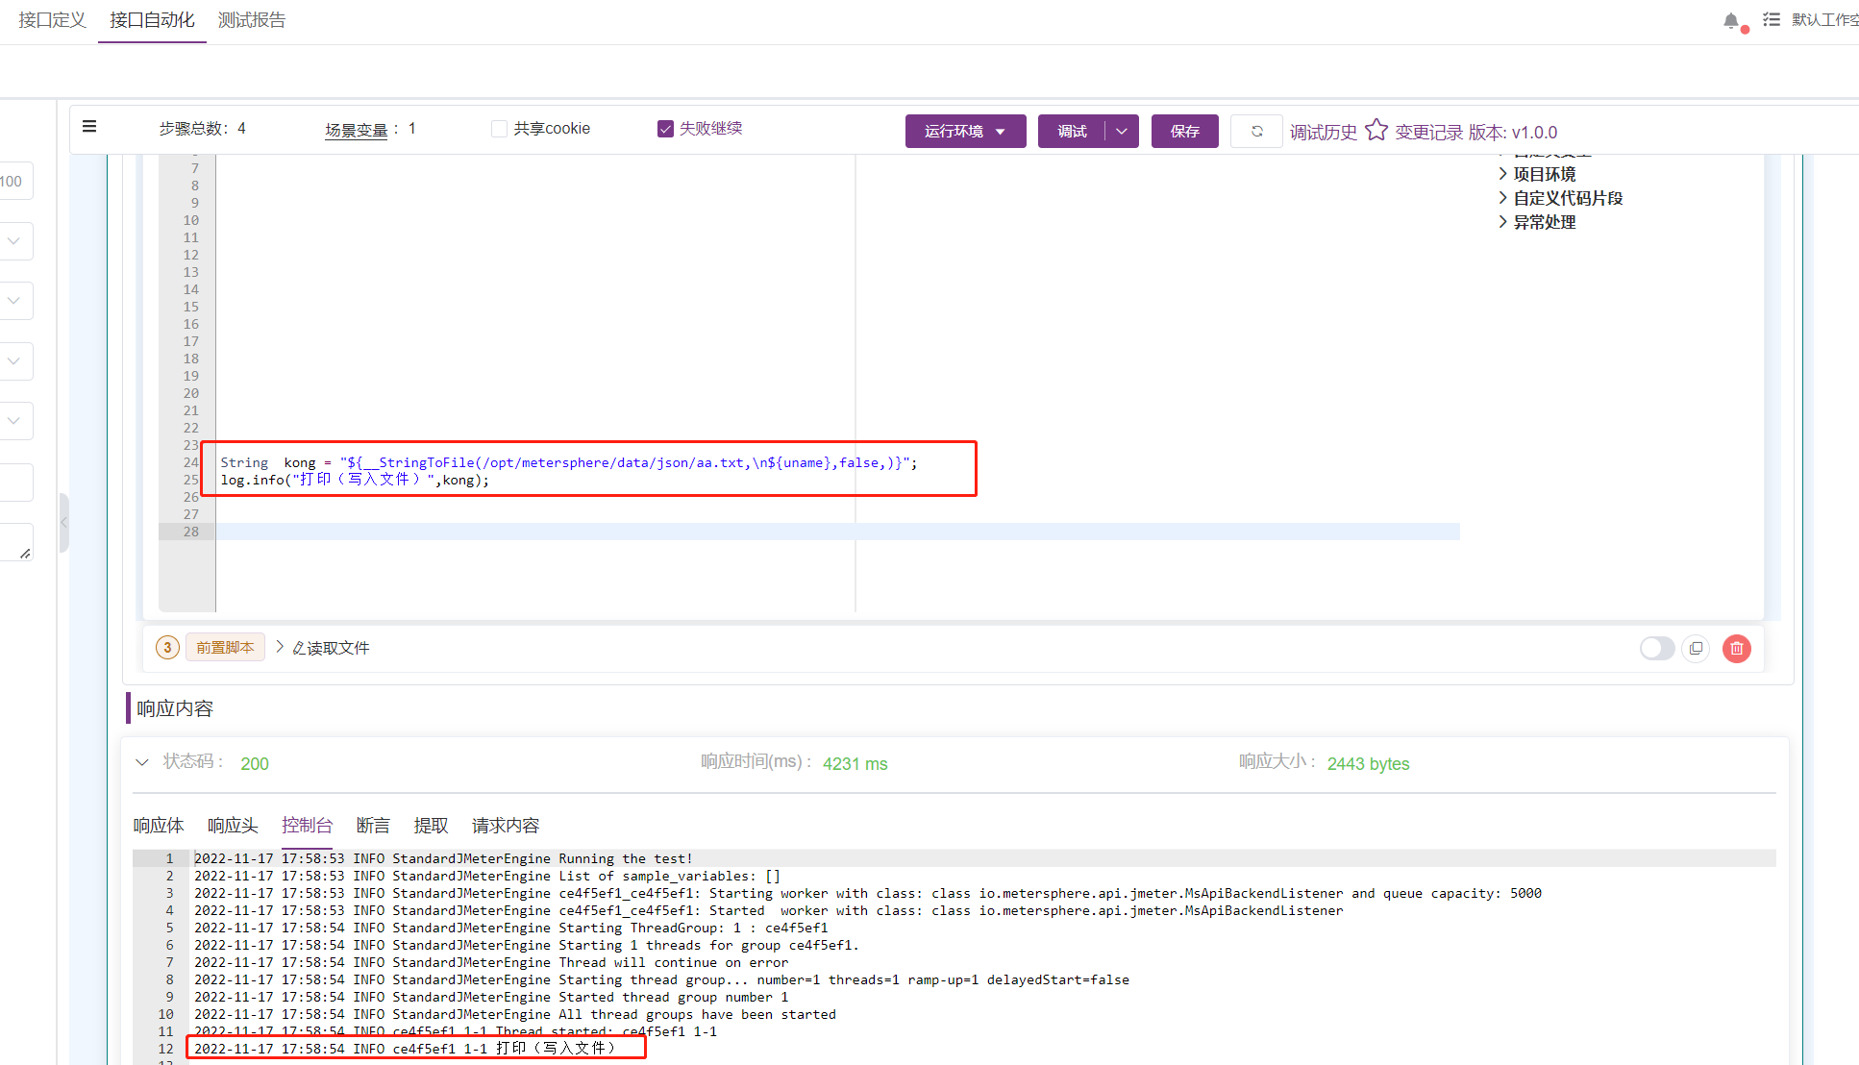Viewport: 1859px width, 1065px height.
Task: Select the 接口自动化 tab
Action: (x=152, y=20)
